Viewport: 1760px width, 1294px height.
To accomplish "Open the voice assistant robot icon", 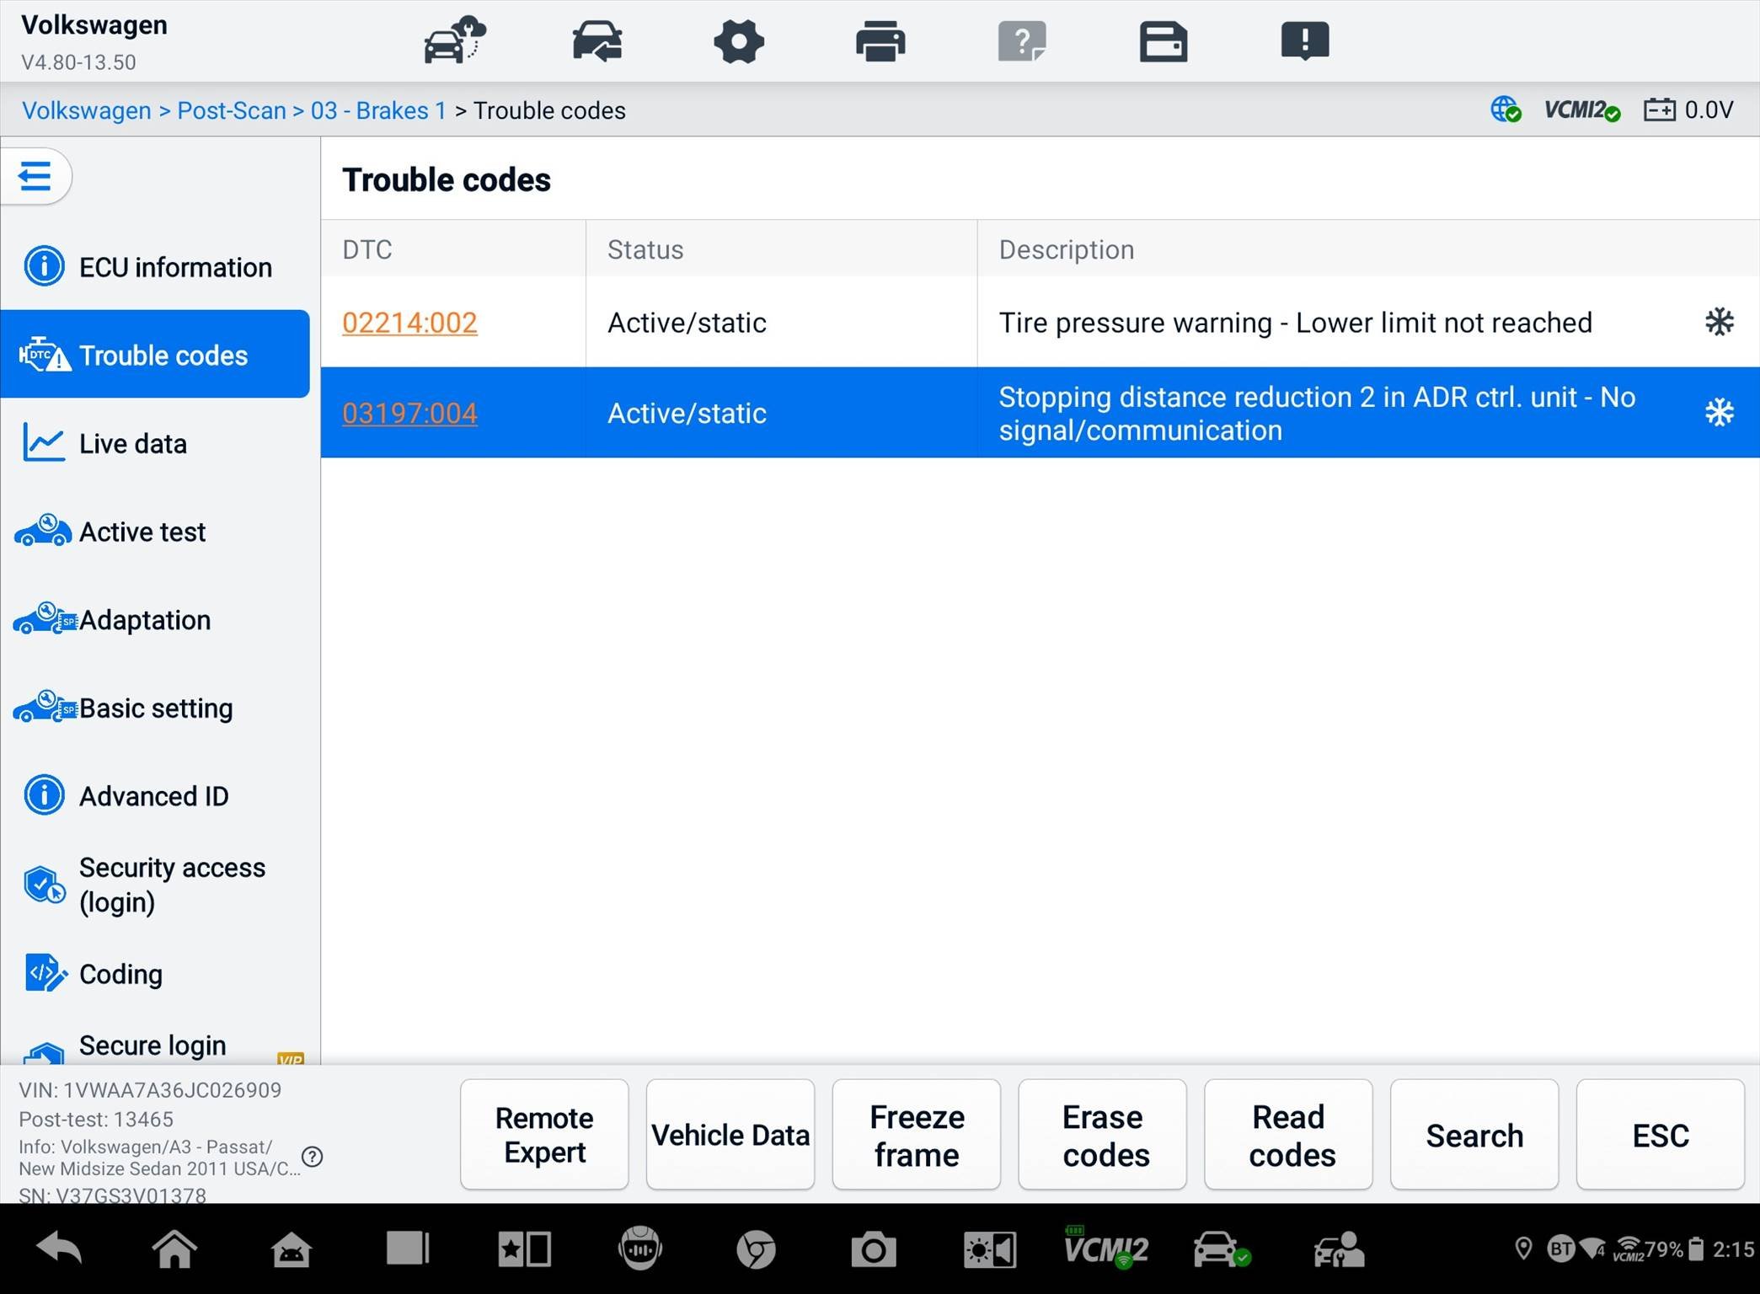I will [x=640, y=1248].
